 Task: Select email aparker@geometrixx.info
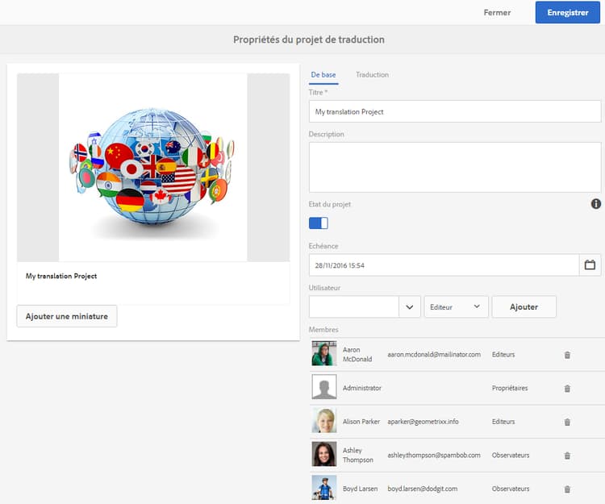pyautogui.click(x=423, y=422)
